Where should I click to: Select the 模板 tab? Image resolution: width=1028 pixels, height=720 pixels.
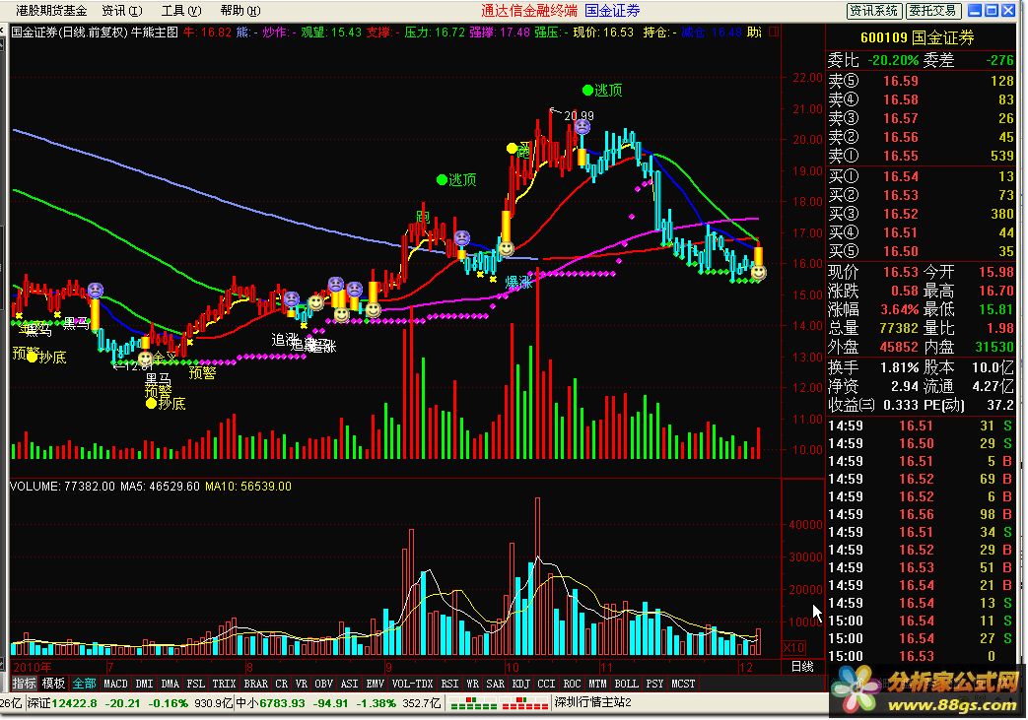click(x=54, y=684)
